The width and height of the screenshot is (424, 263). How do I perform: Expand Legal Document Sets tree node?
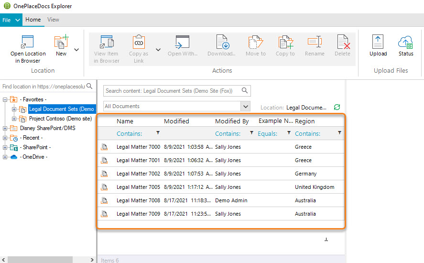pyautogui.click(x=14, y=110)
